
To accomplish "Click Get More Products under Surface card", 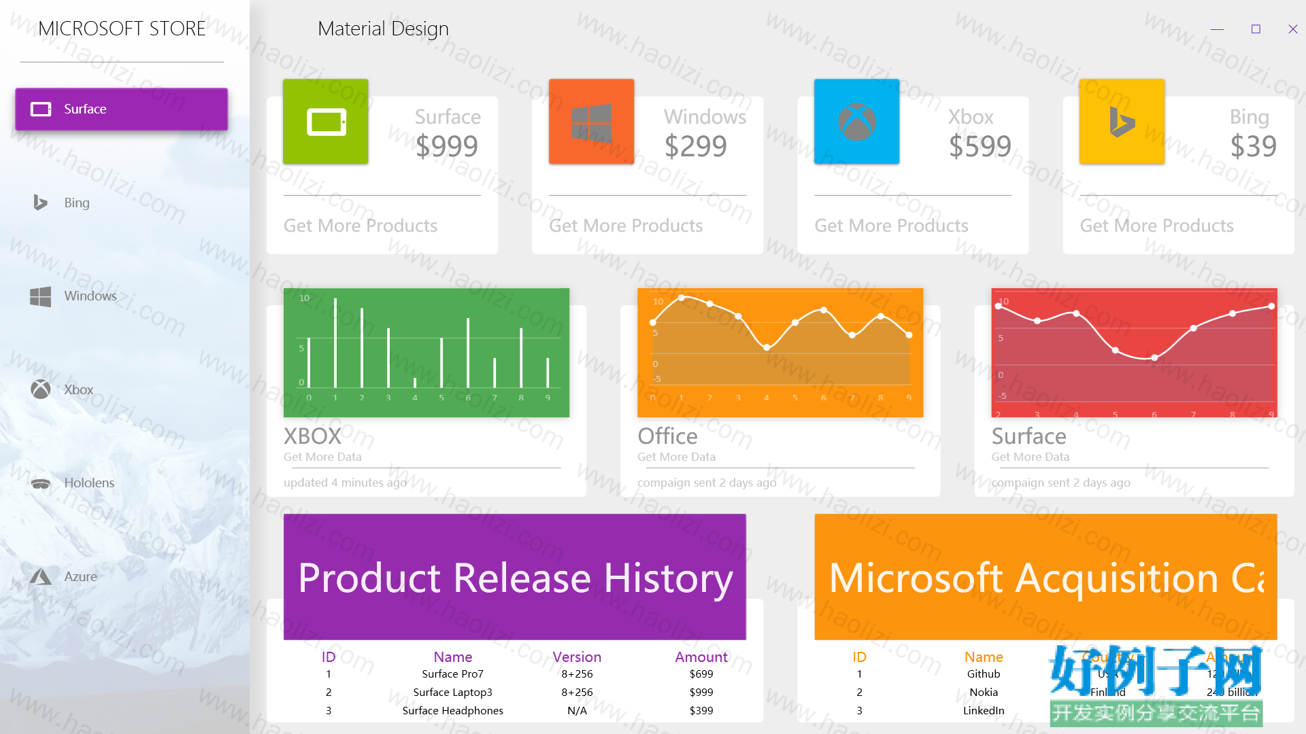I will pyautogui.click(x=361, y=226).
